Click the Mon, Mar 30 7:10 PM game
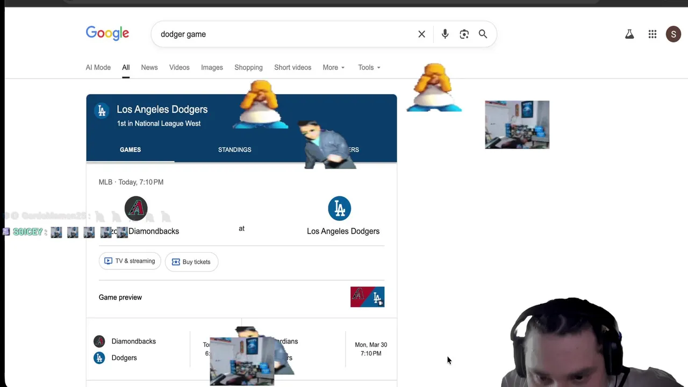 point(371,349)
